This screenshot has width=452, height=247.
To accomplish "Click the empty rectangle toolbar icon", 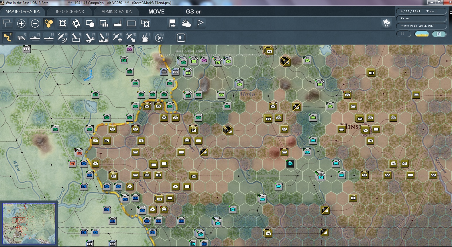I will tap(131, 24).
